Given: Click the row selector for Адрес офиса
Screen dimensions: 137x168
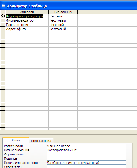Looking at the screenshot, I should [3, 29].
